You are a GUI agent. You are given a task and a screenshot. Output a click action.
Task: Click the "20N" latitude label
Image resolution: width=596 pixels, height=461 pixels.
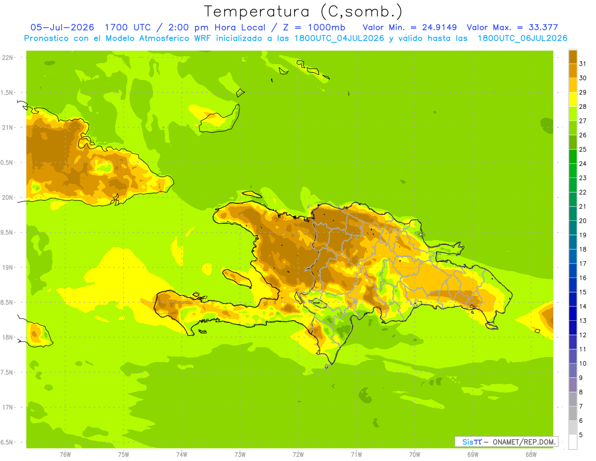coord(7,197)
